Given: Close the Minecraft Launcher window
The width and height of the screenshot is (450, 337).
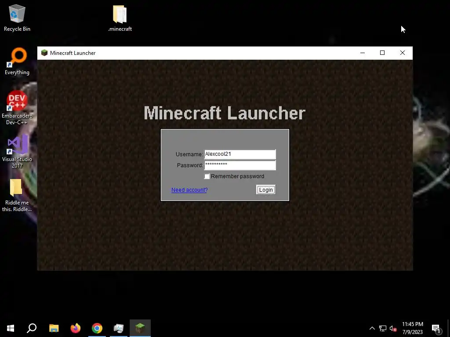Looking at the screenshot, I should [x=403, y=53].
